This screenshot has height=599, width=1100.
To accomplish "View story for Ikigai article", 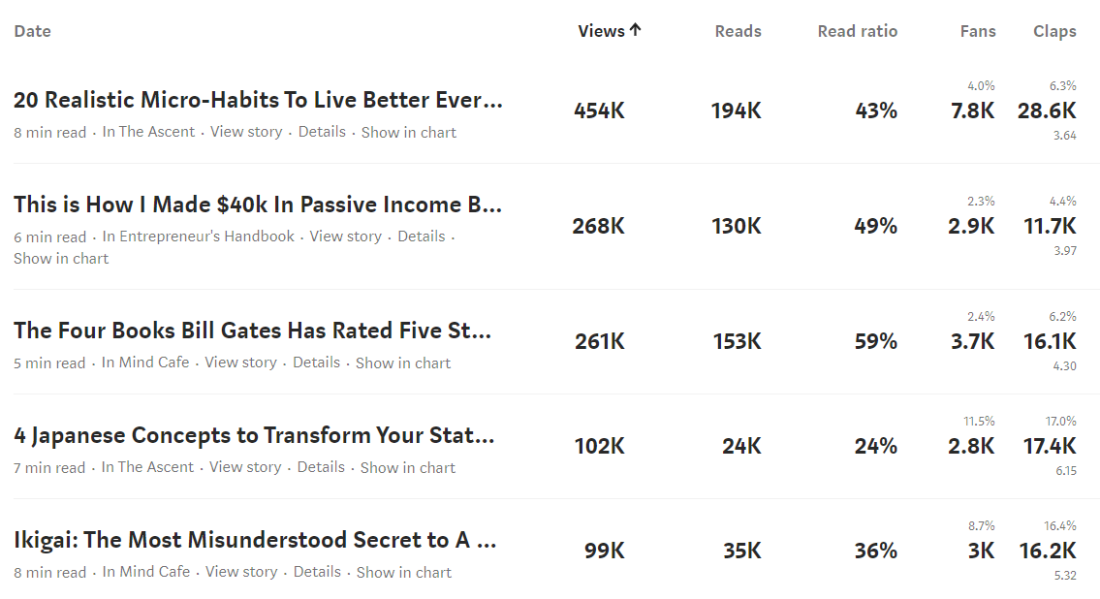I will (241, 572).
